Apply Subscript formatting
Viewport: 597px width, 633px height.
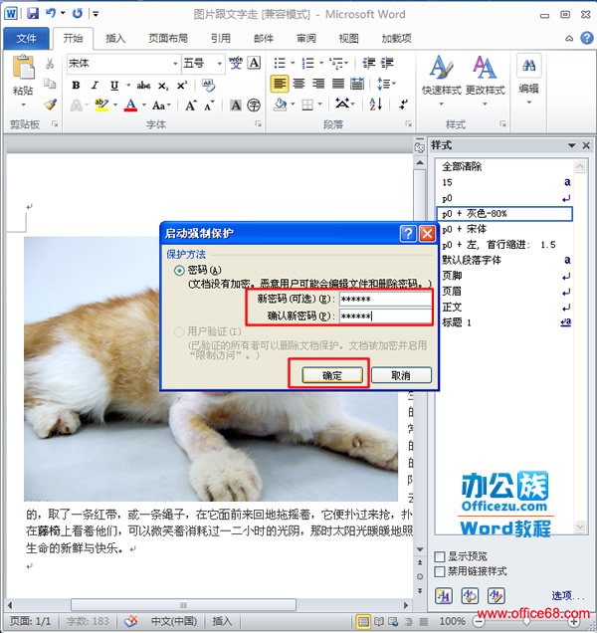[x=162, y=86]
